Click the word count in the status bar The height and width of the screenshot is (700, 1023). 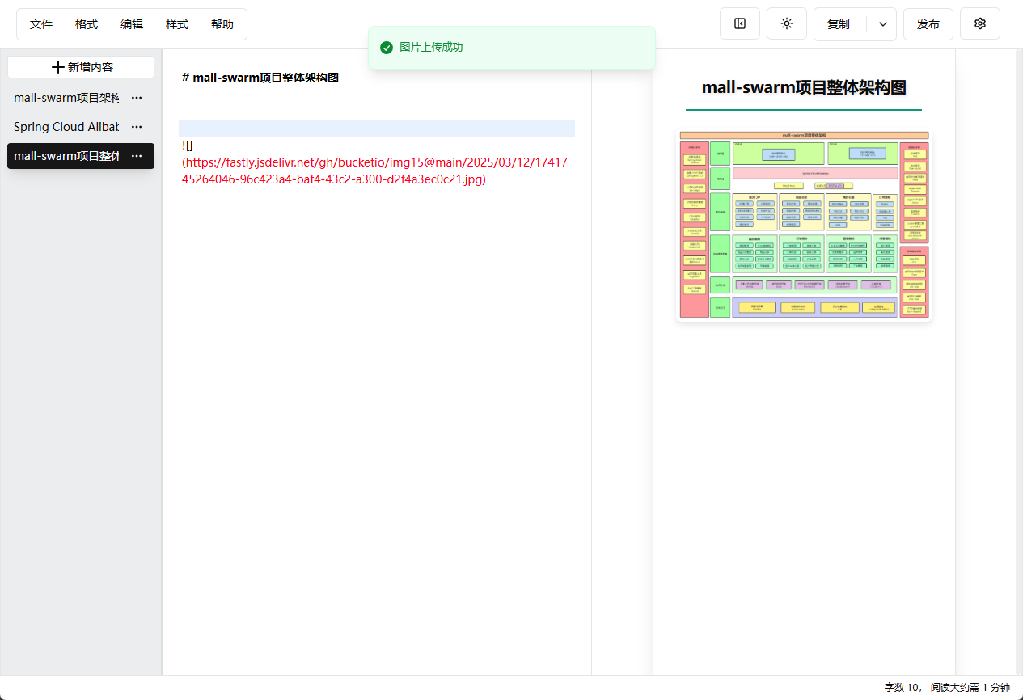click(903, 688)
